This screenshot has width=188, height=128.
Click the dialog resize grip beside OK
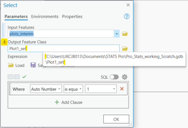(x=130, y=124)
